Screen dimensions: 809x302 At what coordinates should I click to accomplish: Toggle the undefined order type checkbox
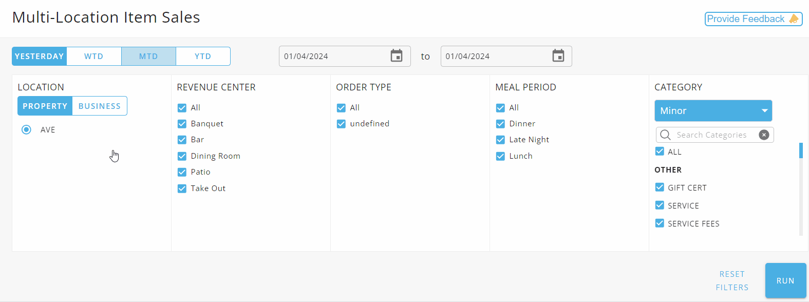(341, 124)
